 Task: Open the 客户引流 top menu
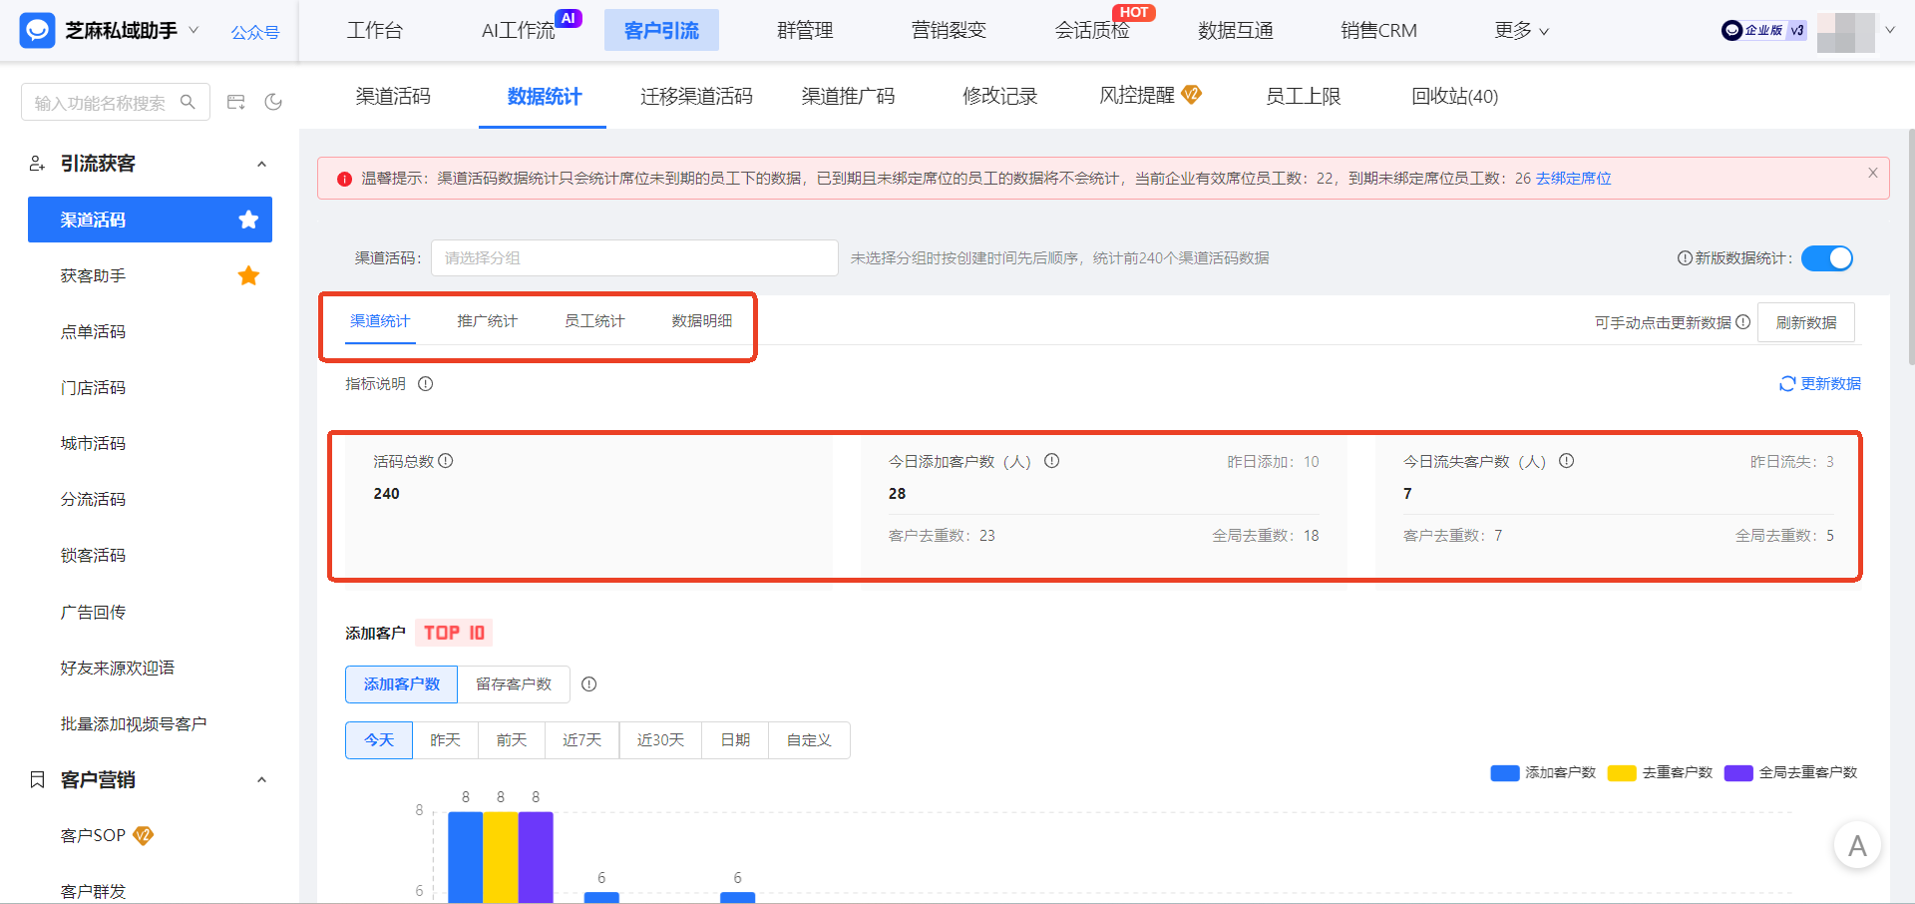661,31
